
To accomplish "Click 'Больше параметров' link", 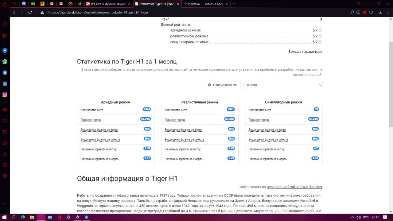I will (x=305, y=52).
